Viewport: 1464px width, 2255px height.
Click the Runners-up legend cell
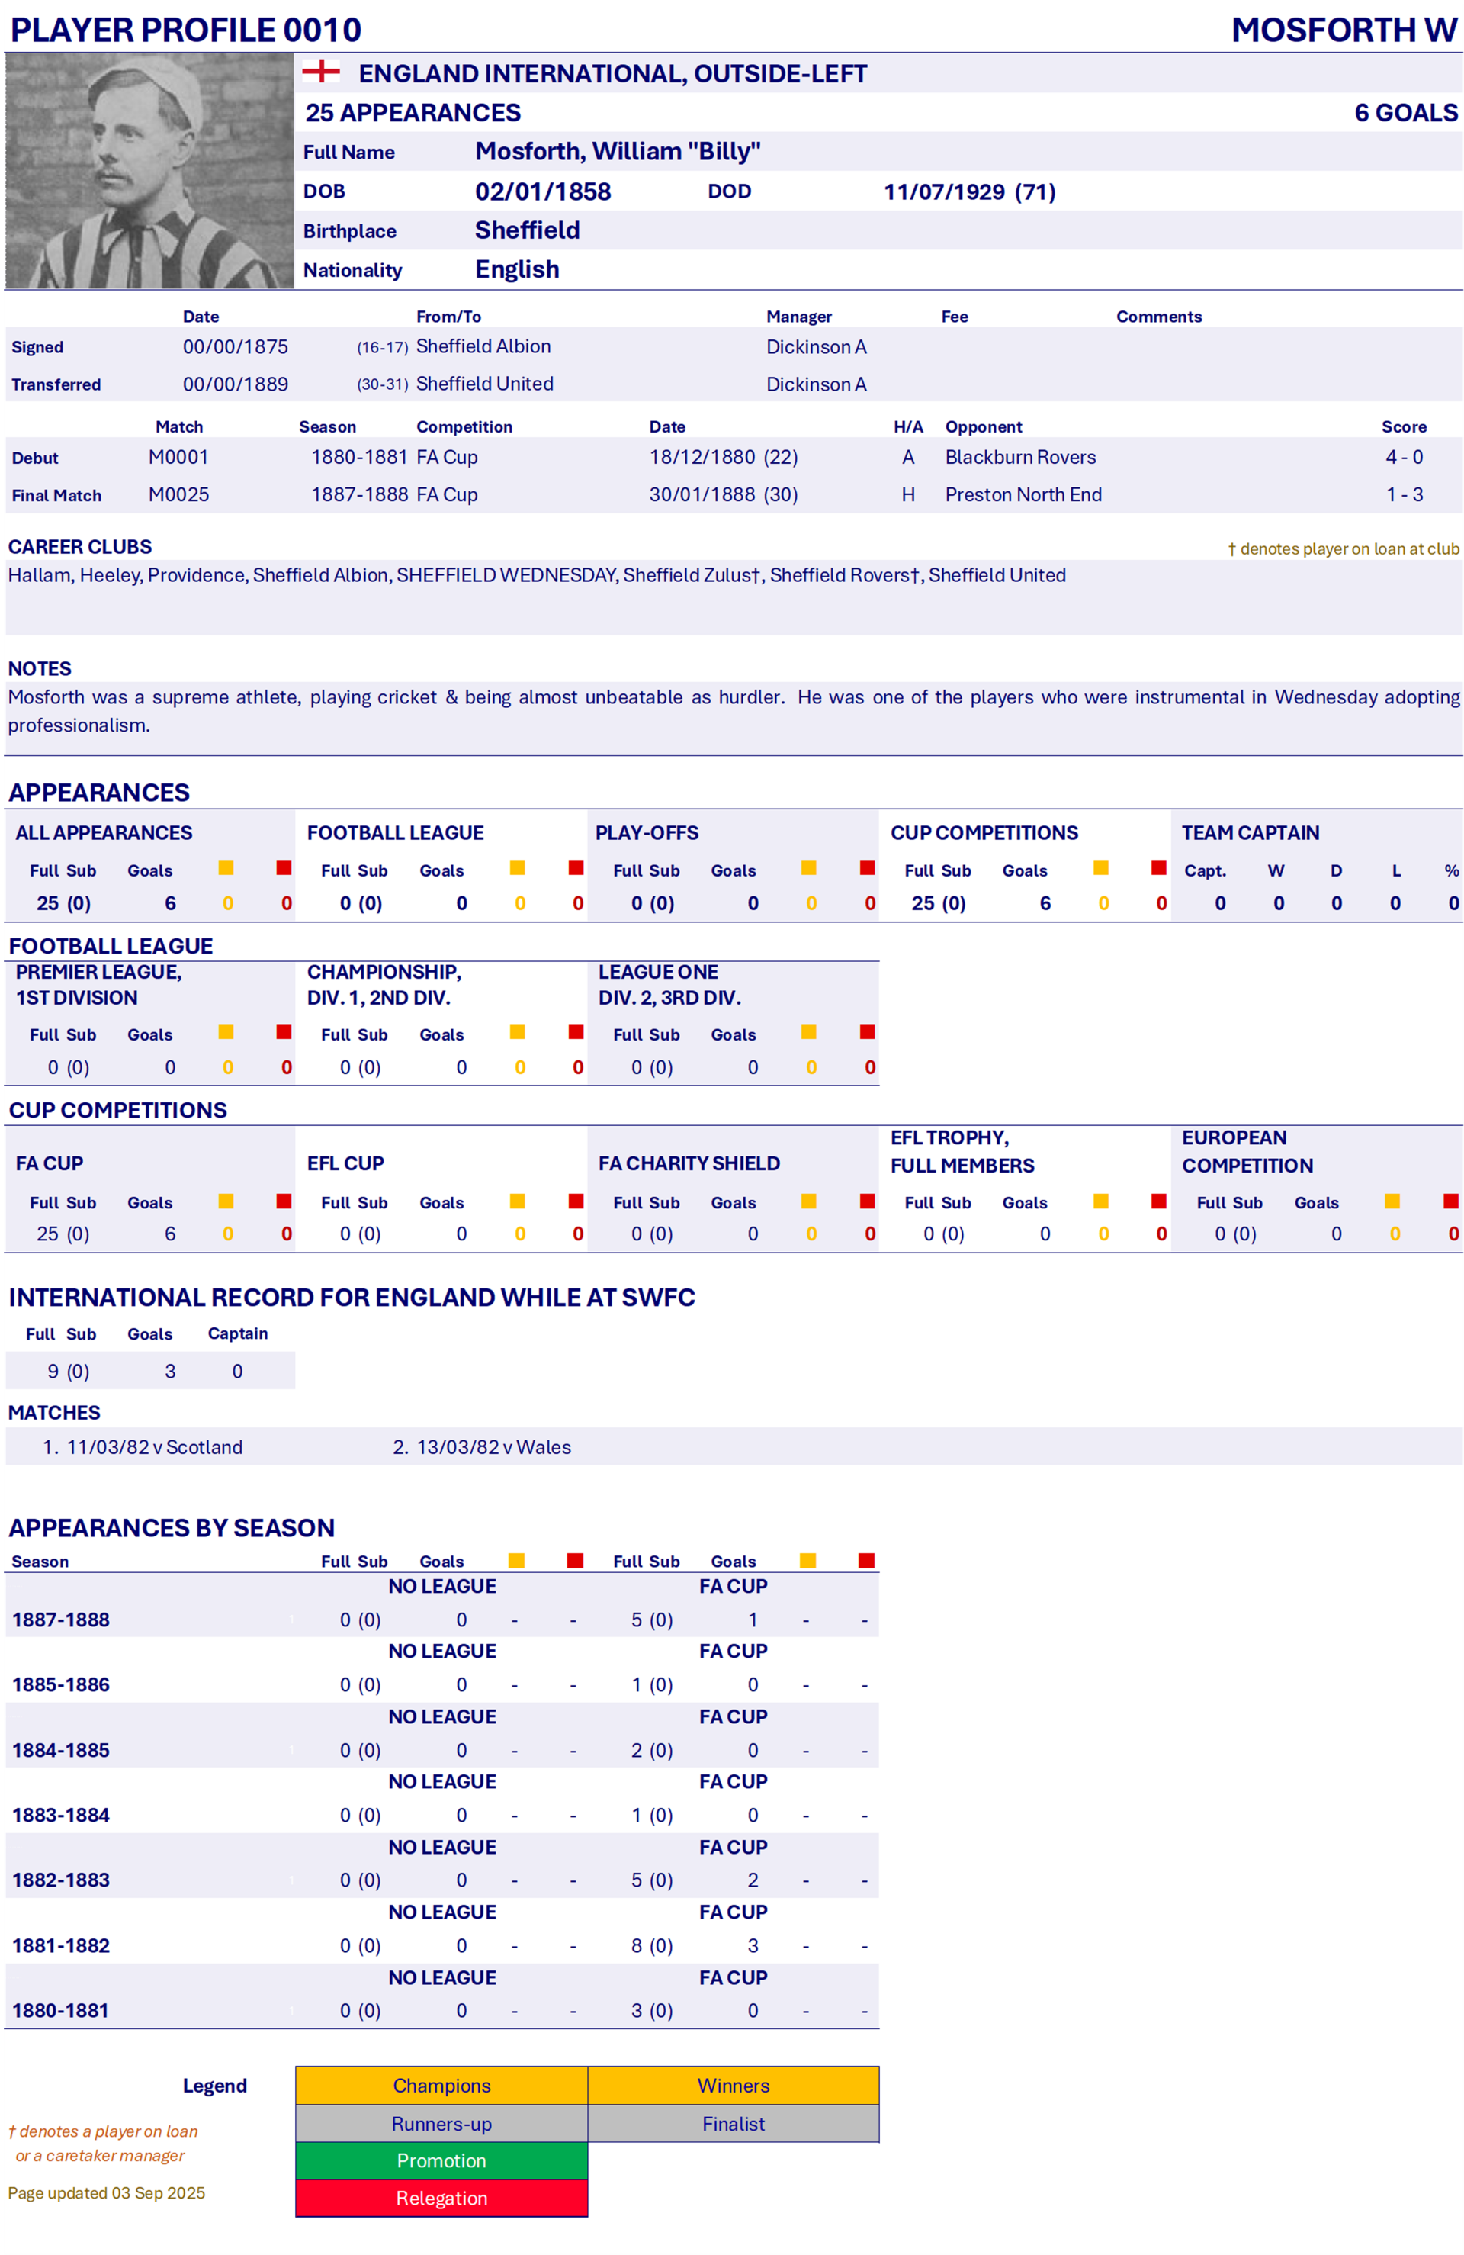441,2123
